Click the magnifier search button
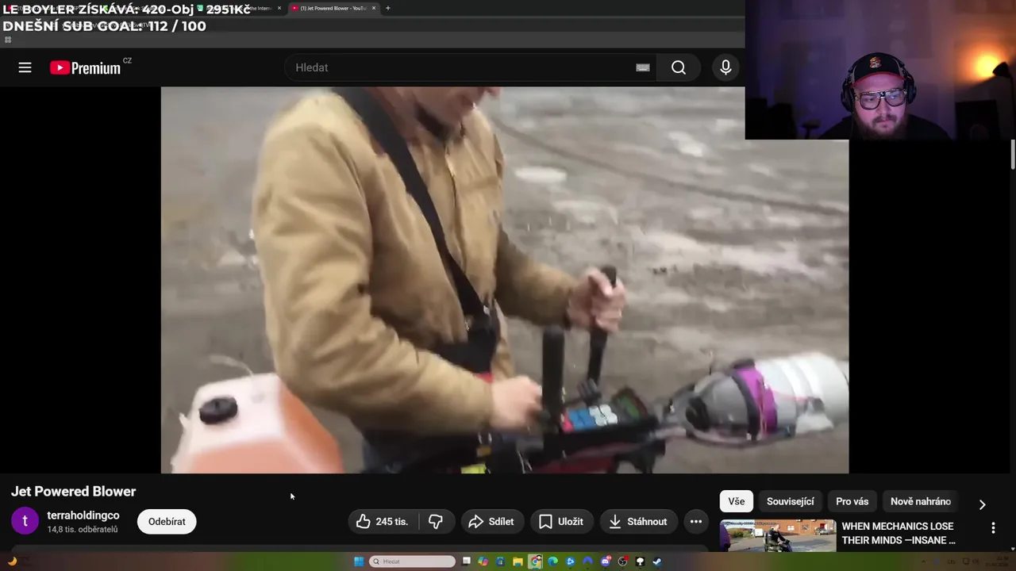Screen dimensions: 1016x571 coord(679,67)
